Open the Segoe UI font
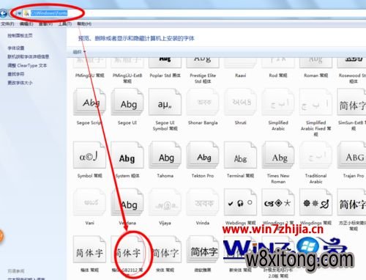This screenshot has height=280, width=366. tap(127, 102)
